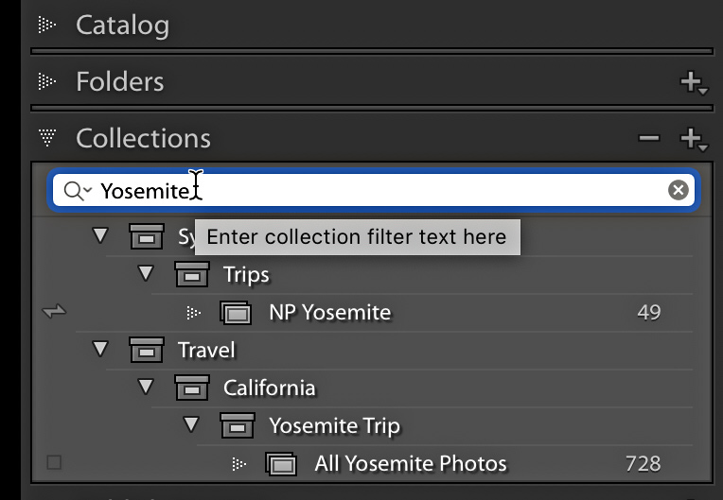Viewport: 723px width, 500px height.
Task: Collapse the California collection set
Action: pos(146,387)
